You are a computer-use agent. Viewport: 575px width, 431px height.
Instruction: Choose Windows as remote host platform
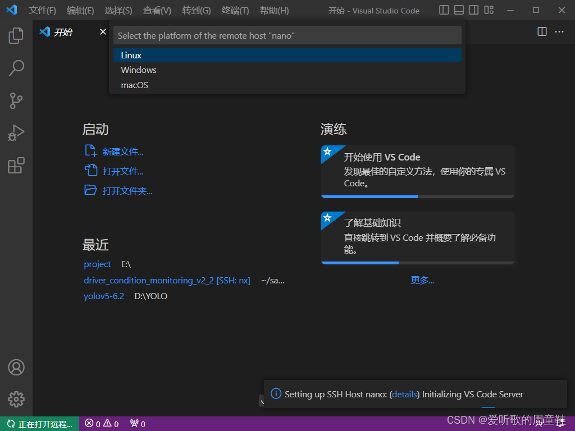coord(287,70)
